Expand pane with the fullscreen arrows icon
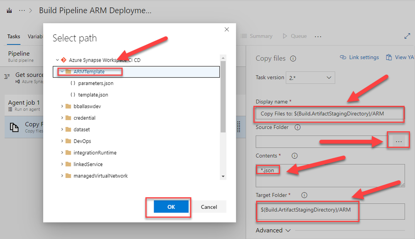 [408, 36]
